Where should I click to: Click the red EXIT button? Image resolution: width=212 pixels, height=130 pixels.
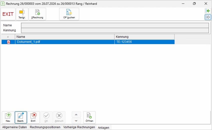8,14
